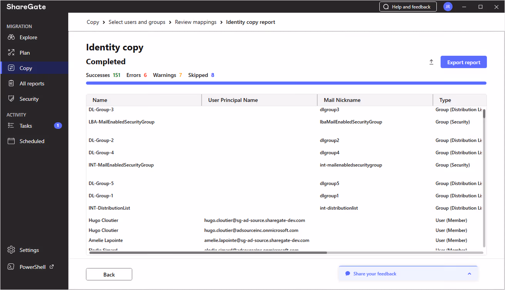Image resolution: width=505 pixels, height=290 pixels.
Task: Select the DL-Group-1 row
Action: [284, 196]
